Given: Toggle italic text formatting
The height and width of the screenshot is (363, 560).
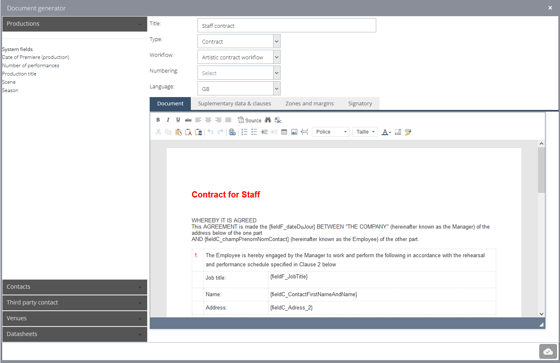Looking at the screenshot, I should (x=168, y=120).
